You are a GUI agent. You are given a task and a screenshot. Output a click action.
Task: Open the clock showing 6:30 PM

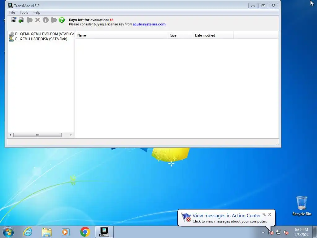pyautogui.click(x=301, y=232)
